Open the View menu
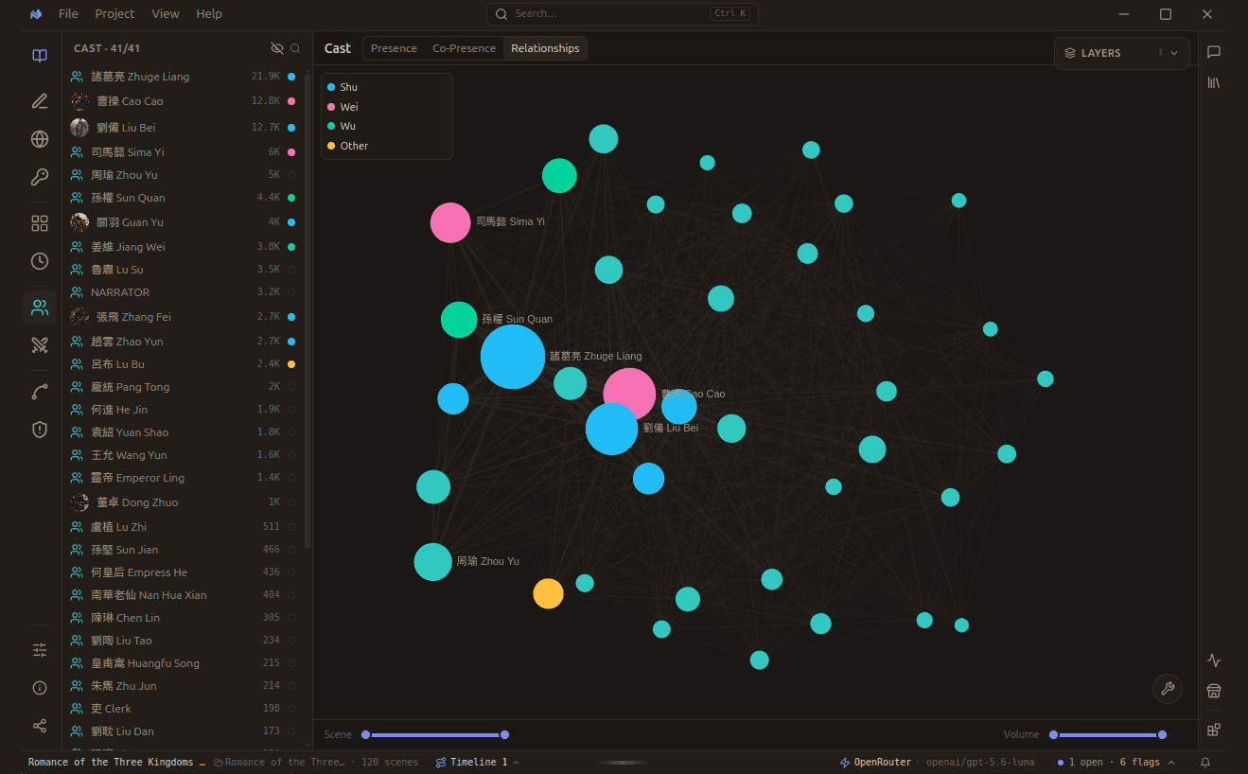This screenshot has width=1248, height=774. pos(166,14)
